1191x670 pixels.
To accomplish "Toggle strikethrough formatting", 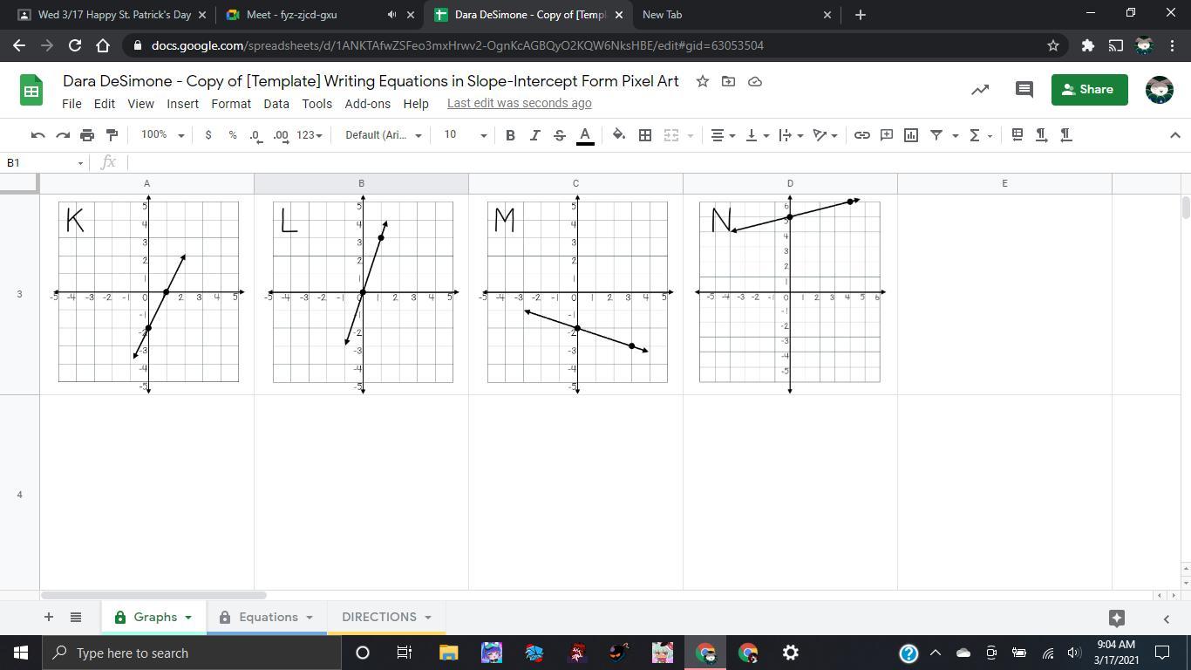I will point(560,135).
